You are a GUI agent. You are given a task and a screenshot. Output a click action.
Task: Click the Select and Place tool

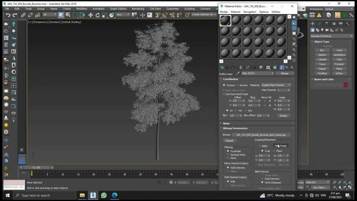[112, 15]
